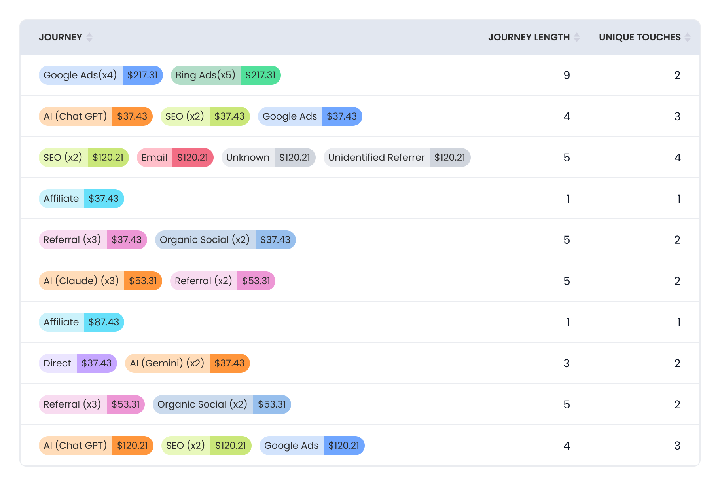Image resolution: width=720 pixels, height=486 pixels.
Task: Click the UNIQUE TOUCHES column header
Action: (x=640, y=37)
